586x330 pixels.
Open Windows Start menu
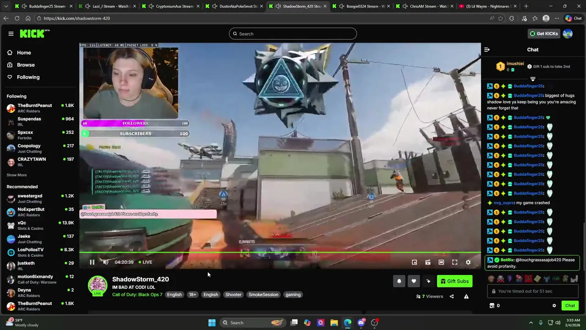212,323
